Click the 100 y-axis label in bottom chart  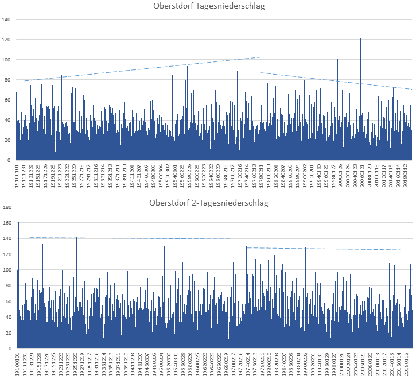[x=6, y=270]
